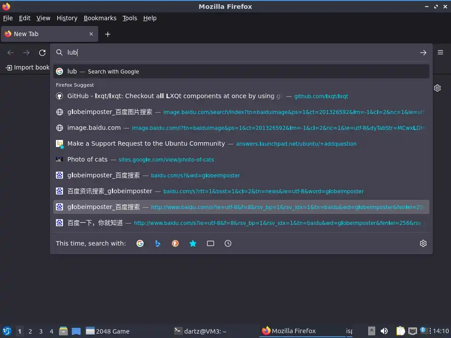Viewport: 451px width, 338px height.
Task: Open the clipboard manager tray icon
Action: coord(400,331)
